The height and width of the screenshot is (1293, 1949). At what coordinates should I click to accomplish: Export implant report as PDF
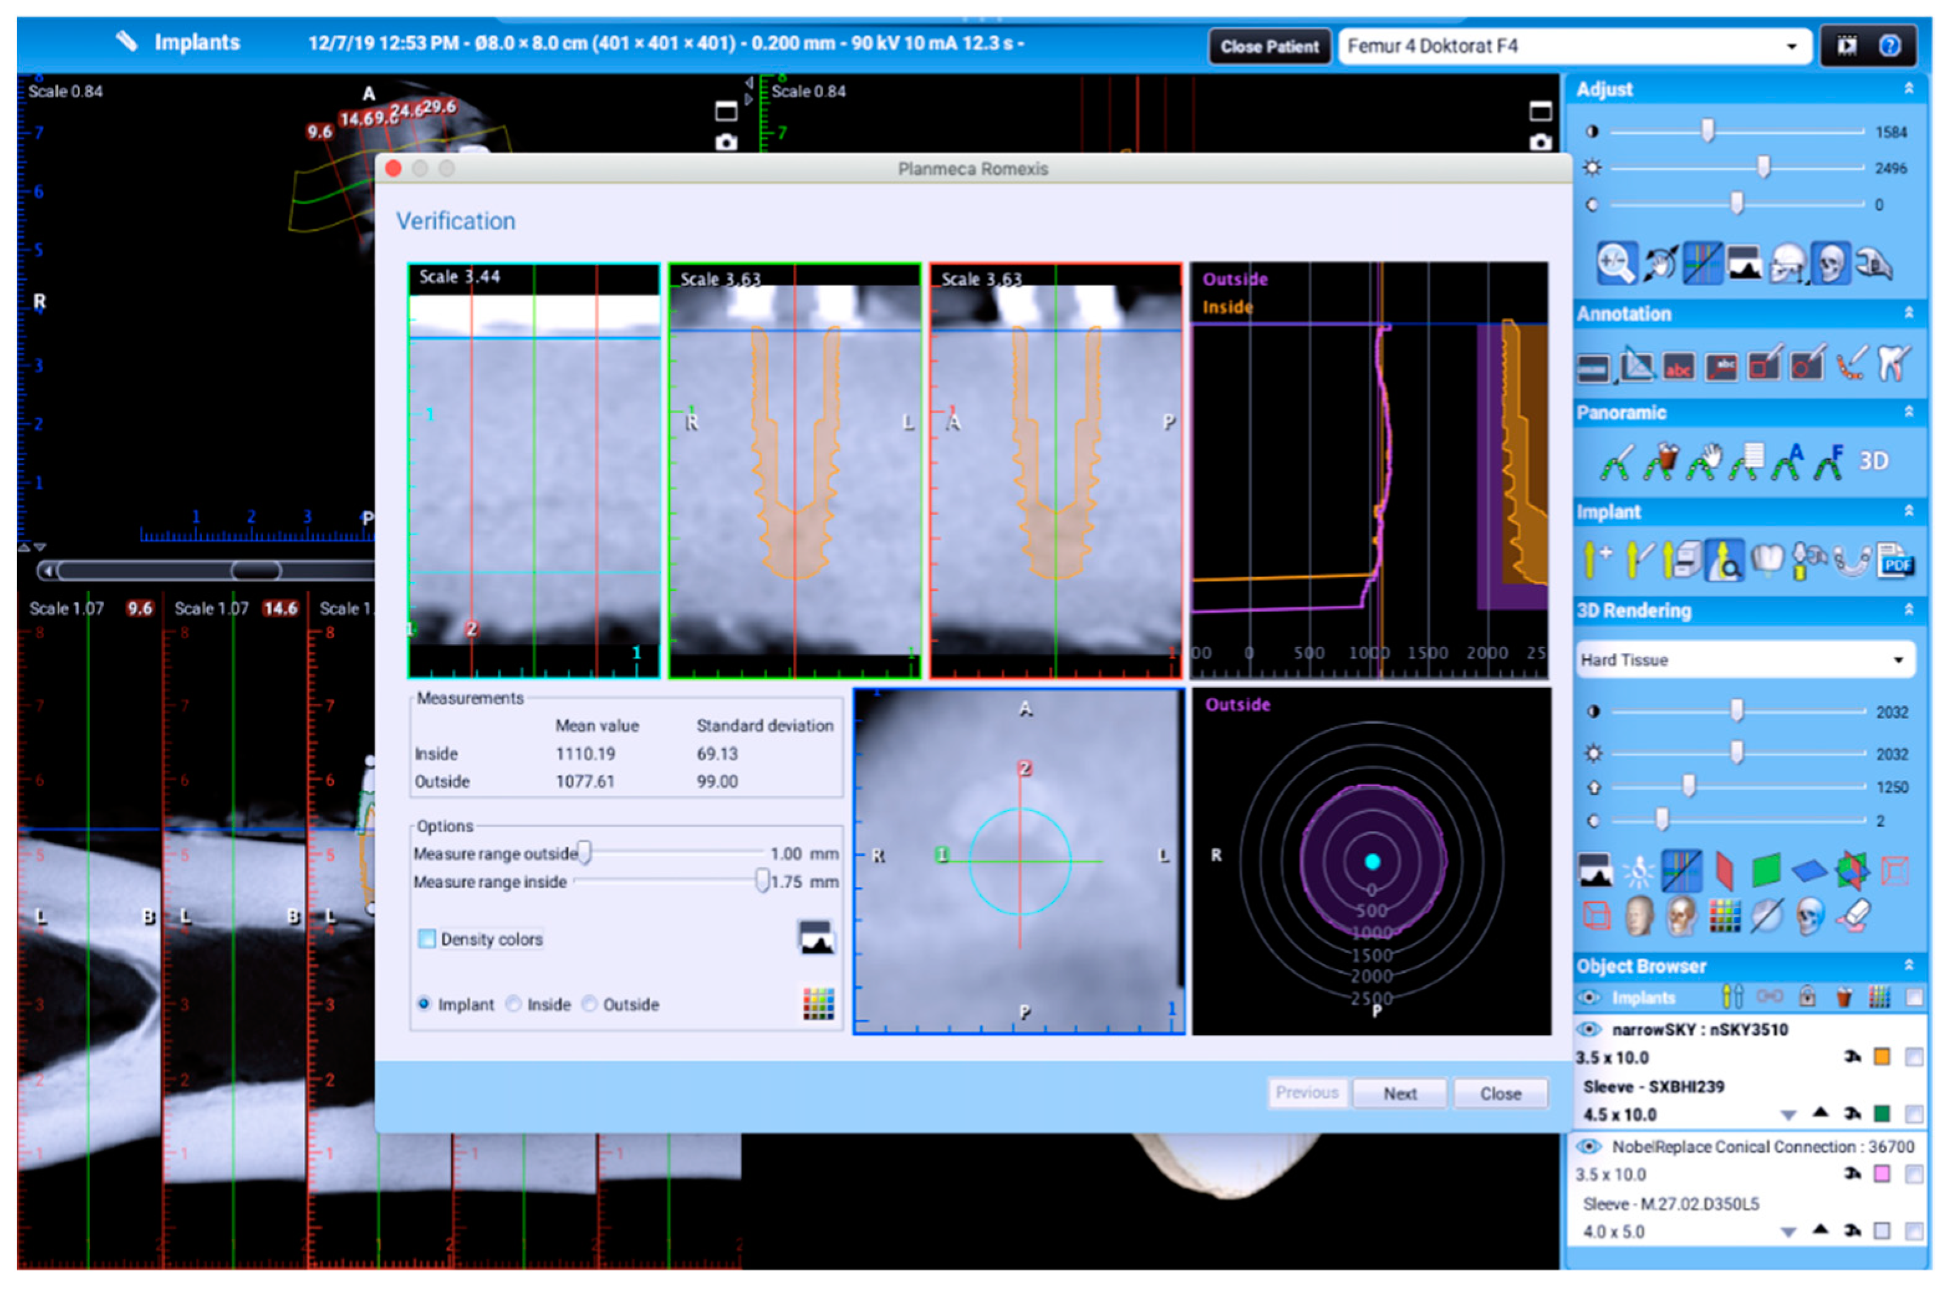point(1896,561)
